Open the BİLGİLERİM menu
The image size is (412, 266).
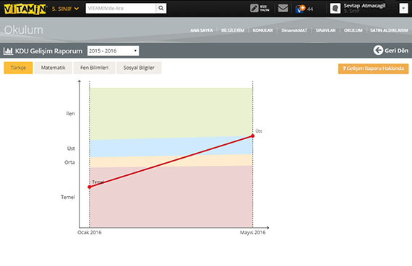click(x=233, y=30)
